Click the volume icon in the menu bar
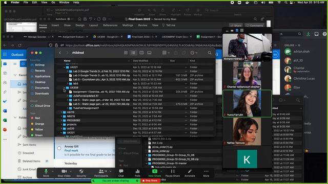 263,3
